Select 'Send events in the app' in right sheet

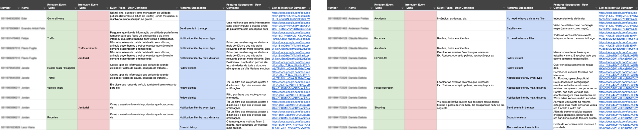(x=529, y=105)
